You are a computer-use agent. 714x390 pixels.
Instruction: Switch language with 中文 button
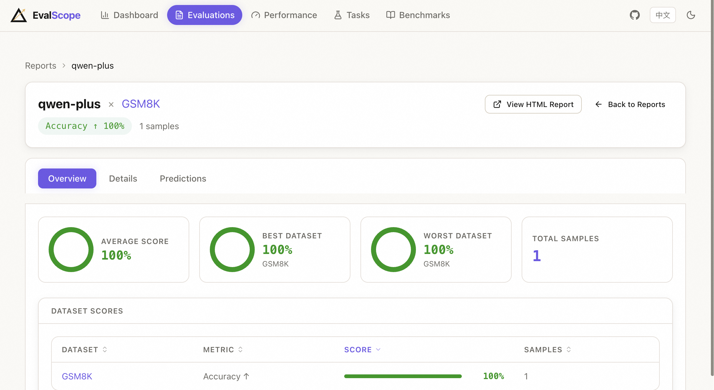click(x=663, y=15)
